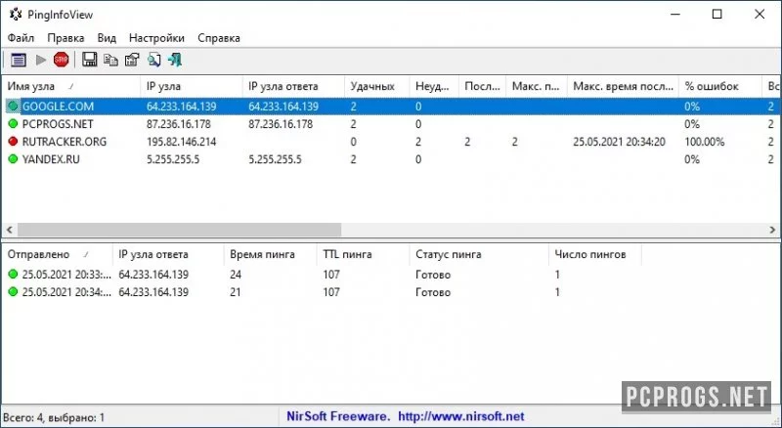Open the ping options toolbar icon
782x428 pixels.
point(19,60)
